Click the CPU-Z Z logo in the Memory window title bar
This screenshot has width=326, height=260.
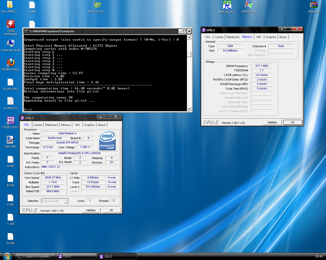203,30
